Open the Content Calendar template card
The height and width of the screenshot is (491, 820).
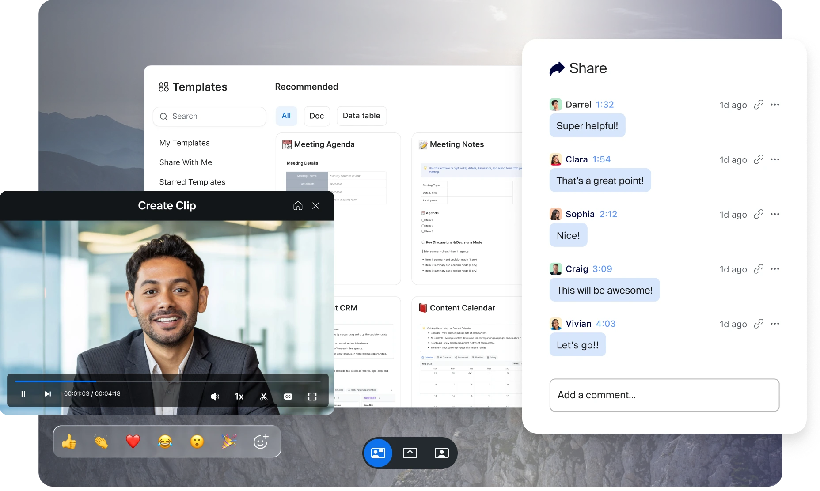467,351
